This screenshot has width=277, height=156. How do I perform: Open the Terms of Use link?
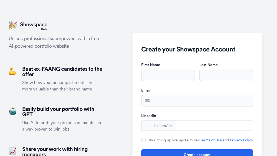pos(211,140)
